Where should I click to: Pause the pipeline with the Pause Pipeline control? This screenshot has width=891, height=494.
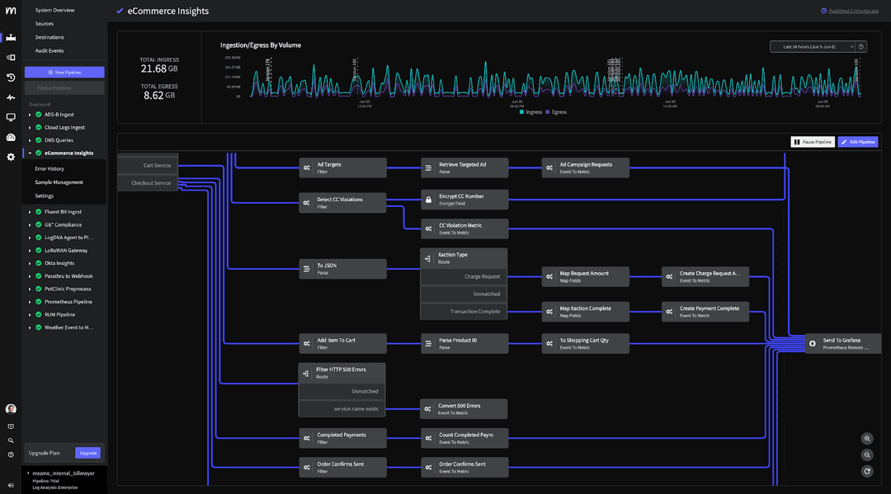[812, 141]
